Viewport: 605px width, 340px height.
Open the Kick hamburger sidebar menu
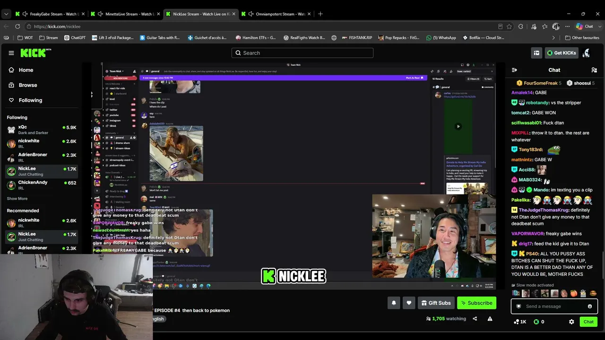(11, 53)
